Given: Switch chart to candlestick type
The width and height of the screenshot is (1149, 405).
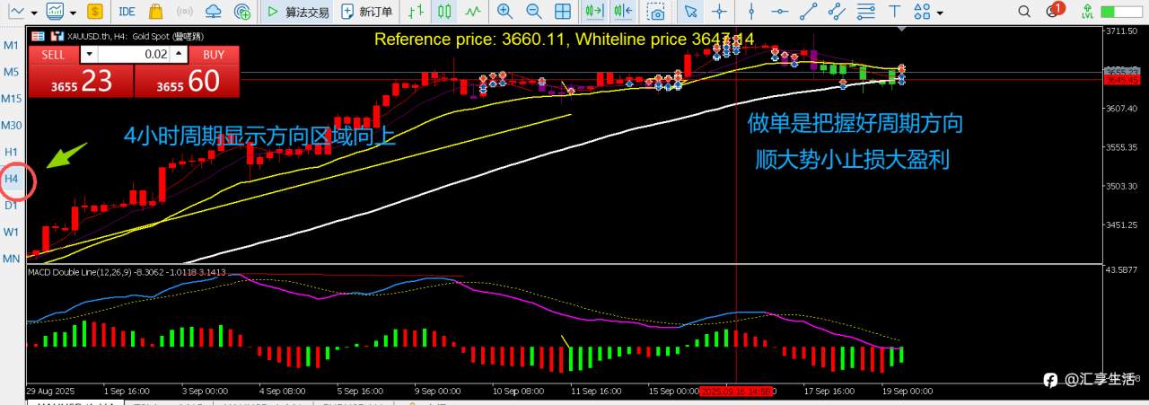Looking at the screenshot, I should point(443,12).
